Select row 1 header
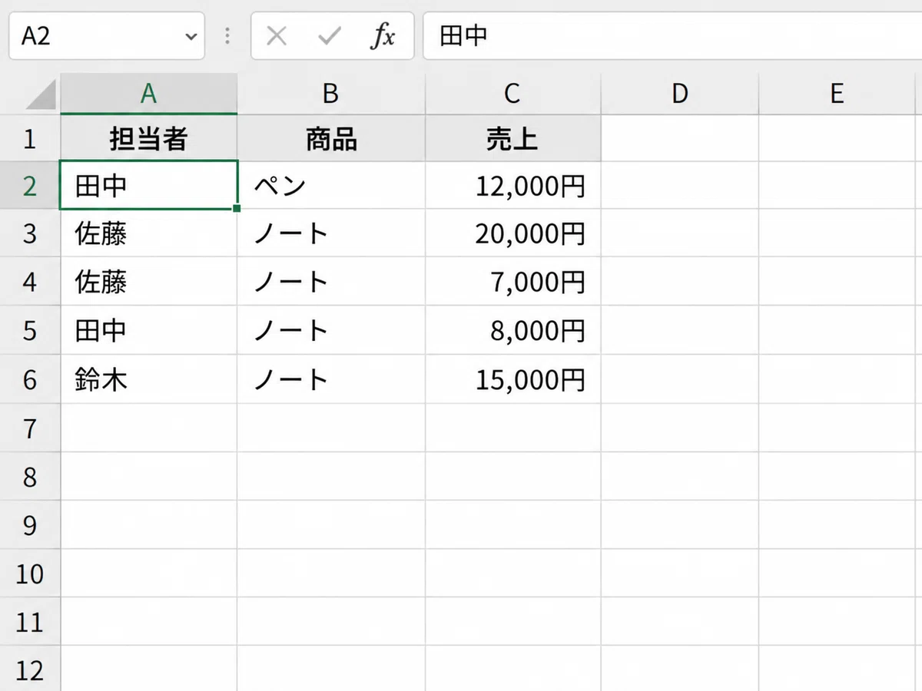Screen dimensions: 922x691 30,138
